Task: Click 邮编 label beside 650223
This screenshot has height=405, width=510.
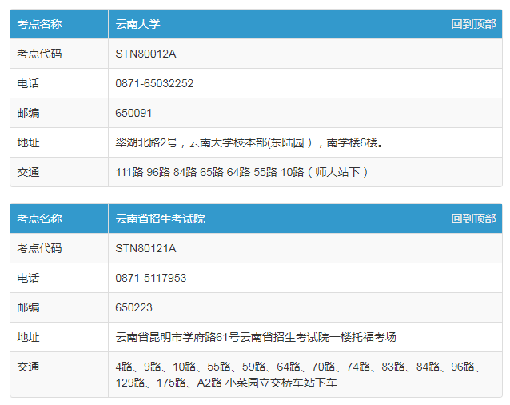Action: pyautogui.click(x=28, y=307)
